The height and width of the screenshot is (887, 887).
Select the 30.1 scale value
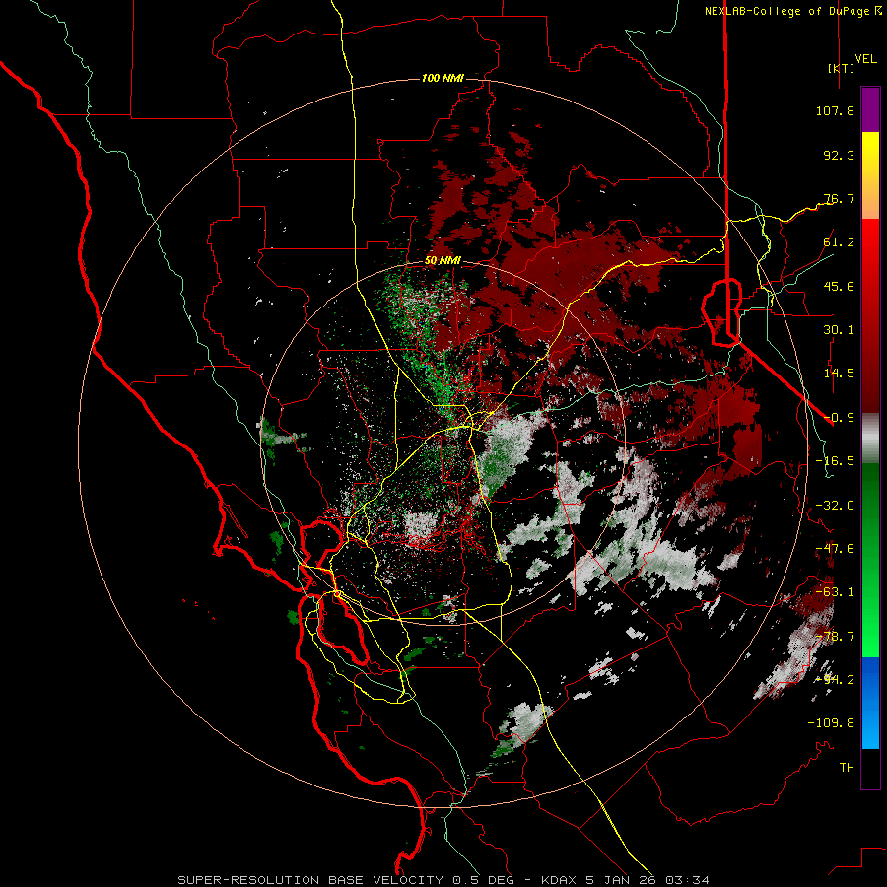coord(839,330)
